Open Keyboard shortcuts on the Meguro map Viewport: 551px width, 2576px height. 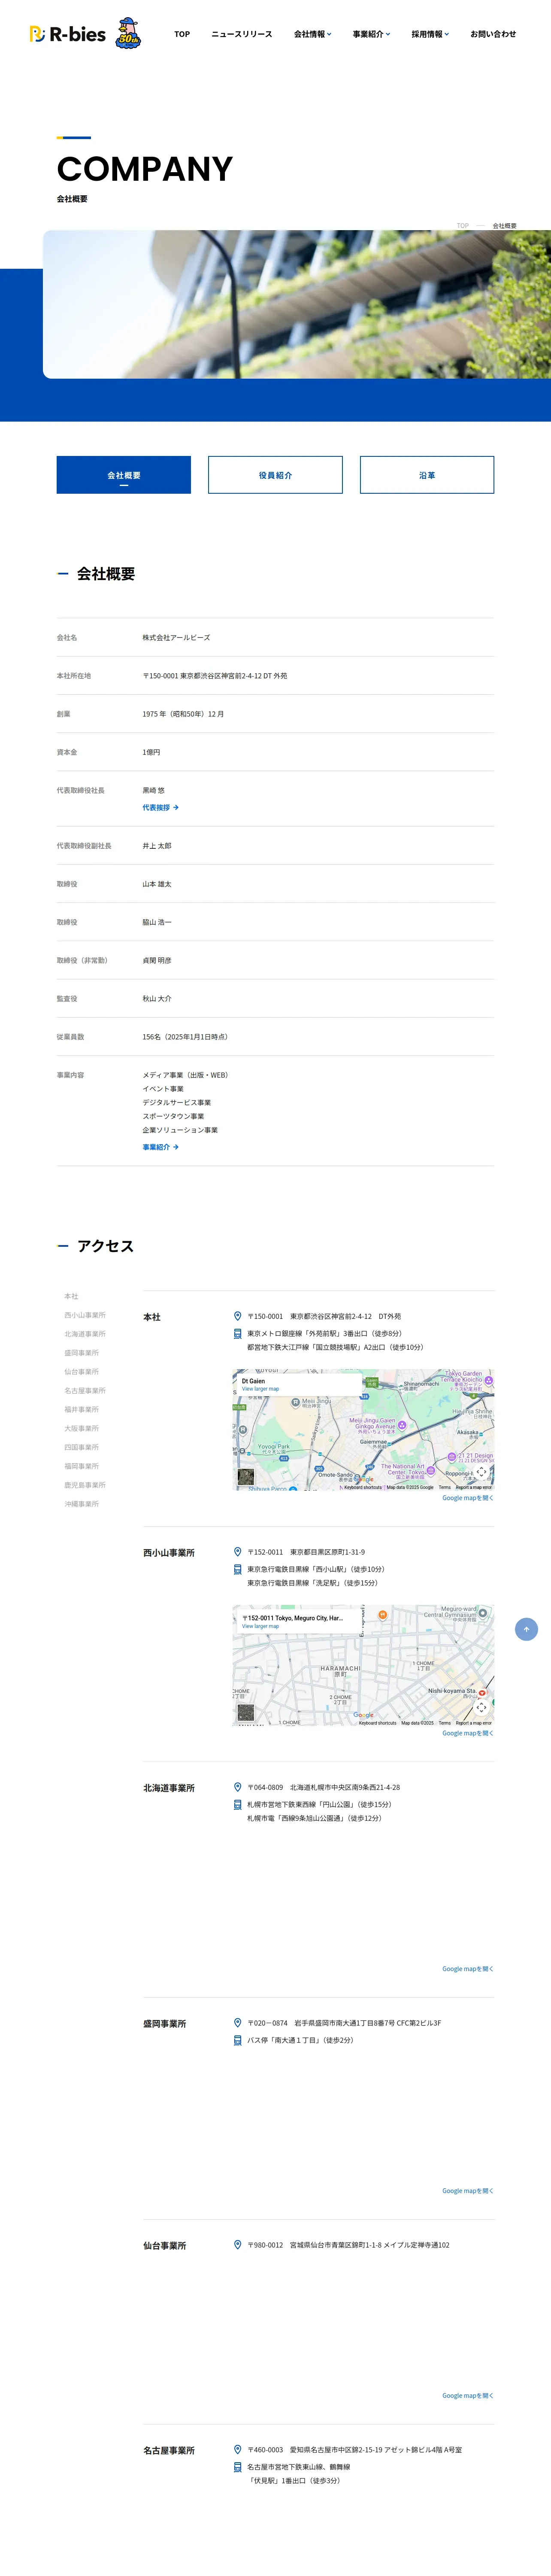[378, 1723]
